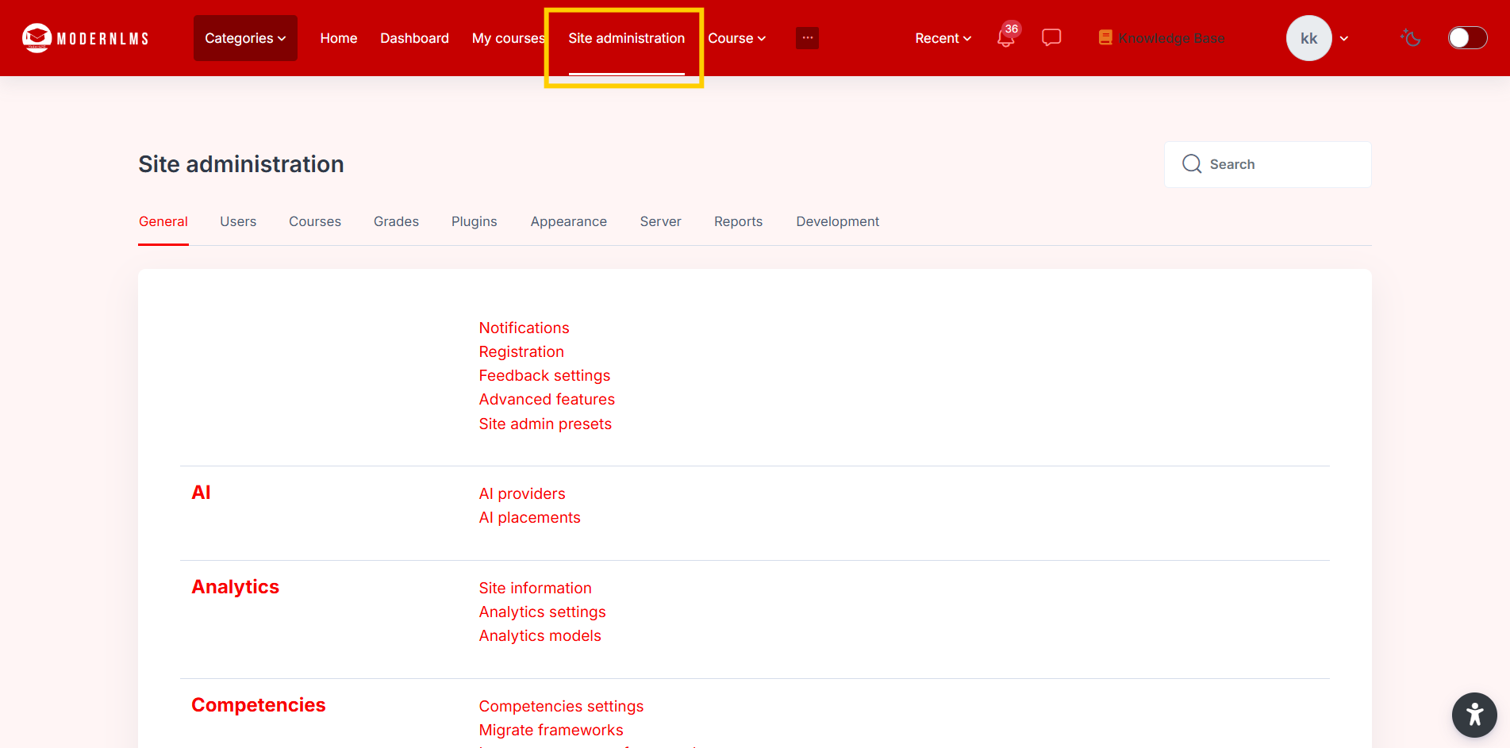Open the accessibility widget button
Viewport: 1510px width, 748px height.
click(x=1474, y=715)
